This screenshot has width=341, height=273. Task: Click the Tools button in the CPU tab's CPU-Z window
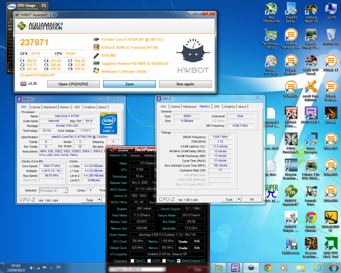click(x=90, y=200)
